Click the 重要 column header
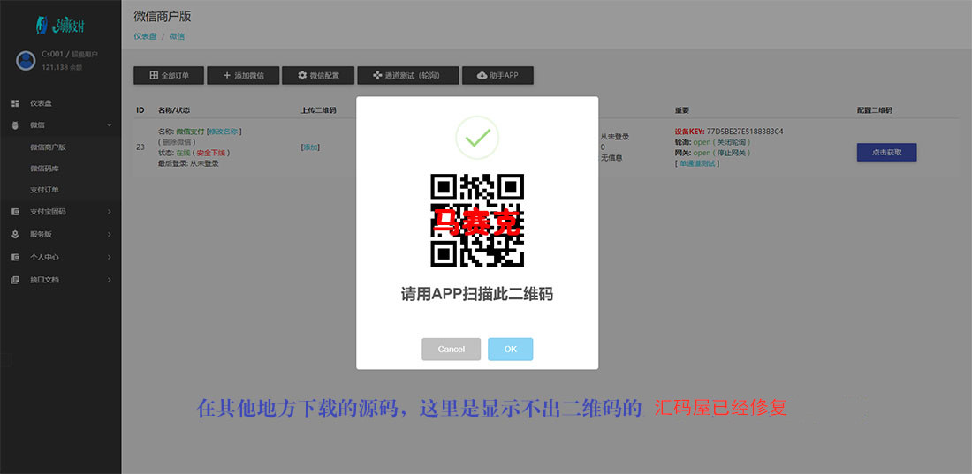The width and height of the screenshot is (972, 474). click(682, 110)
